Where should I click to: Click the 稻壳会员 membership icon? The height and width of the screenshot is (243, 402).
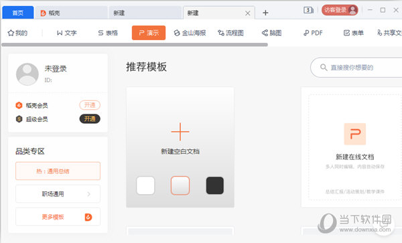pyautogui.click(x=19, y=105)
